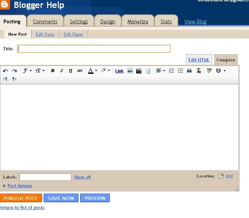Open the Stats tab

(166, 22)
